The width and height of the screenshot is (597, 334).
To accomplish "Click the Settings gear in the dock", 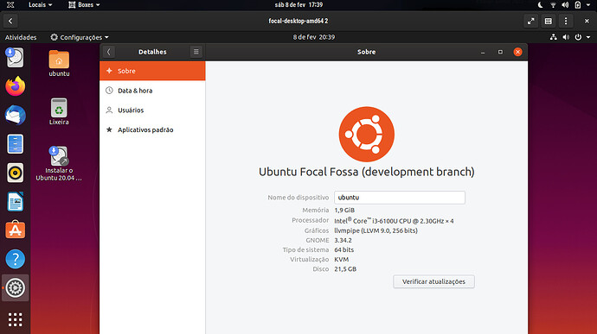I will 16,287.
